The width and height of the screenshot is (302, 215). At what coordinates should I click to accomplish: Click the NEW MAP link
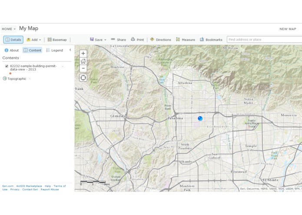coord(288,29)
